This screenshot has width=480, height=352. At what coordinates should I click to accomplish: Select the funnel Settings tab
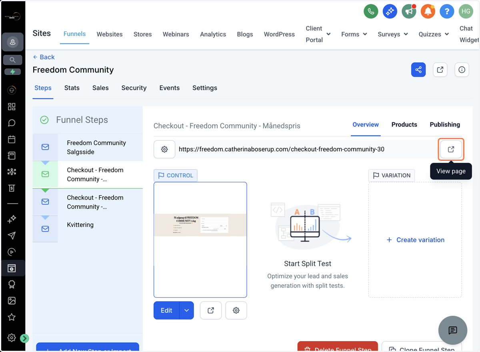pos(205,88)
